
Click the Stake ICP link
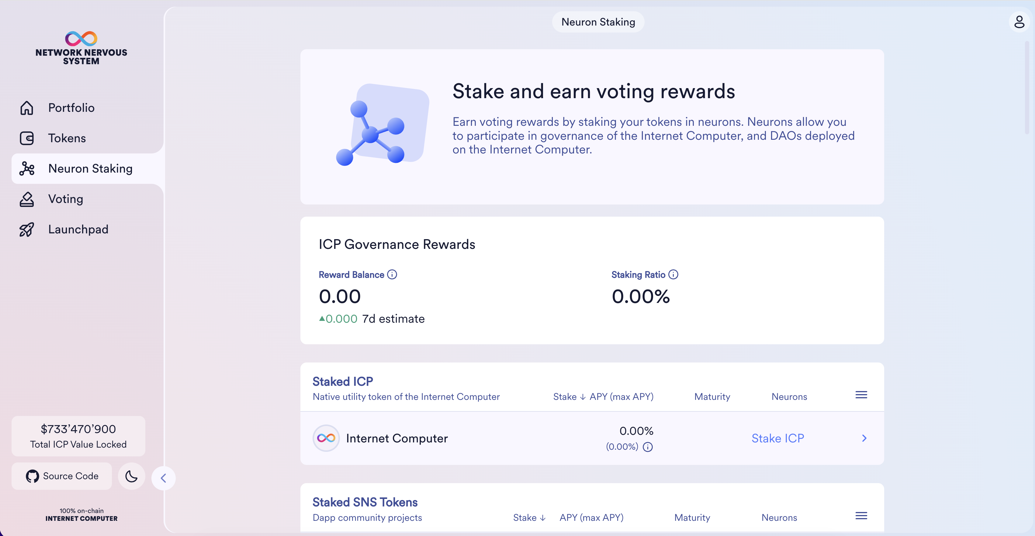point(777,438)
